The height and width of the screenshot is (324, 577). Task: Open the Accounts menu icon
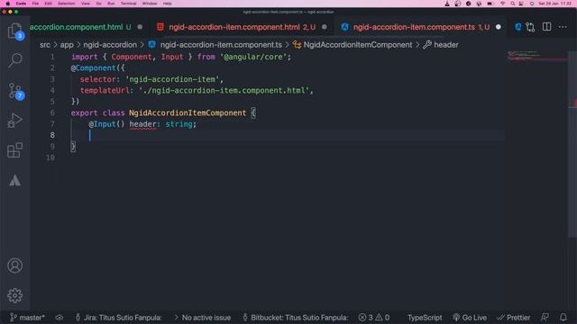pos(14,265)
